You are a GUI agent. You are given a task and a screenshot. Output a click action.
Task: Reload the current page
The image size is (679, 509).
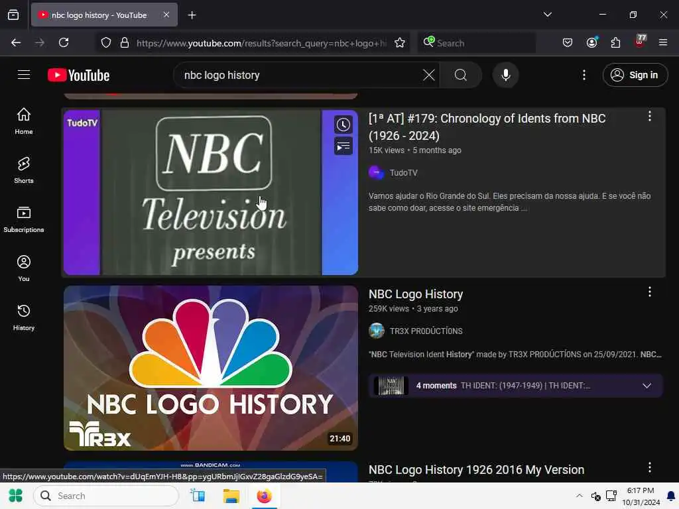point(64,42)
